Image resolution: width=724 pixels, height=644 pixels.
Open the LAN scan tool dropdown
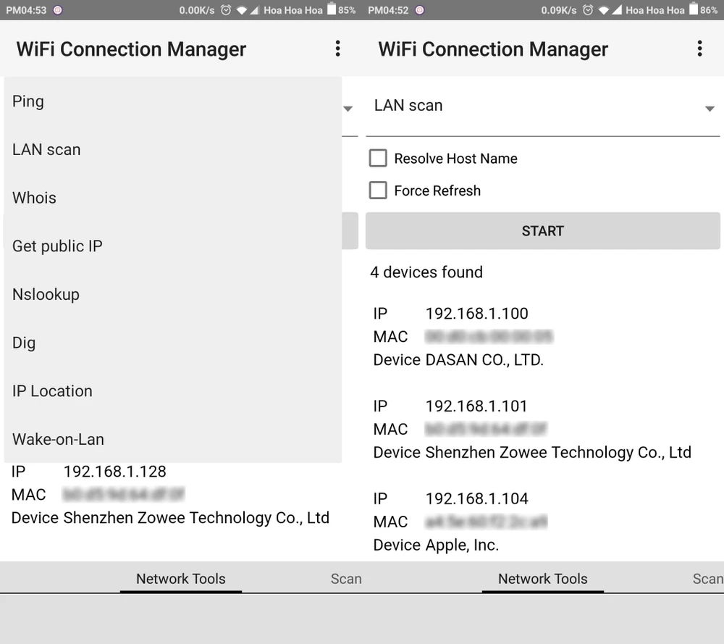543,106
